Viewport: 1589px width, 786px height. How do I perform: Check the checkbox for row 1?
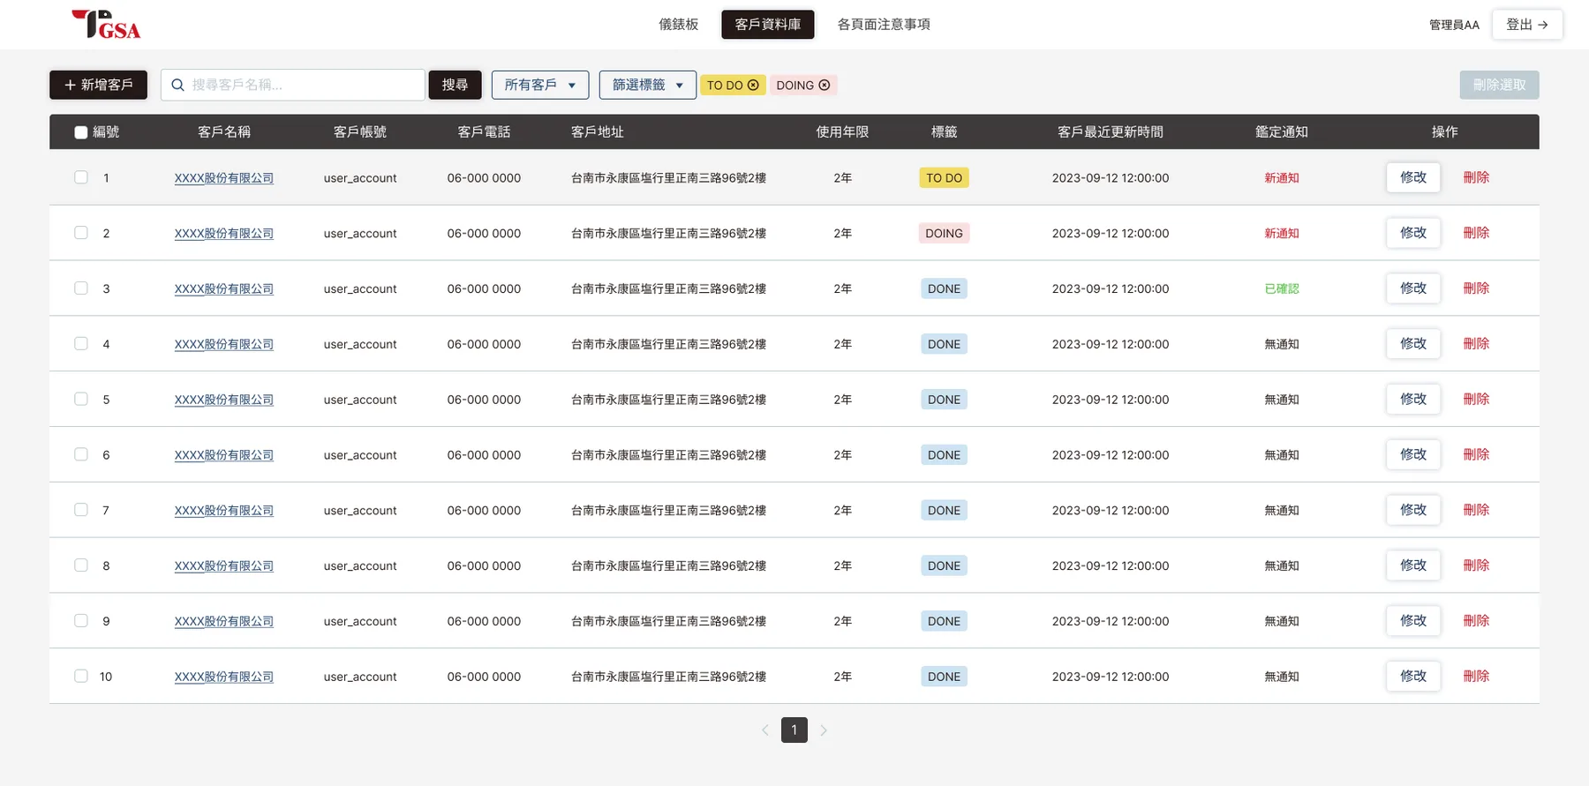click(81, 177)
